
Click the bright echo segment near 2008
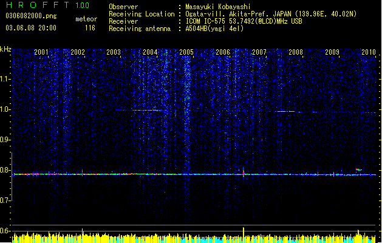pyautogui.click(x=285, y=111)
